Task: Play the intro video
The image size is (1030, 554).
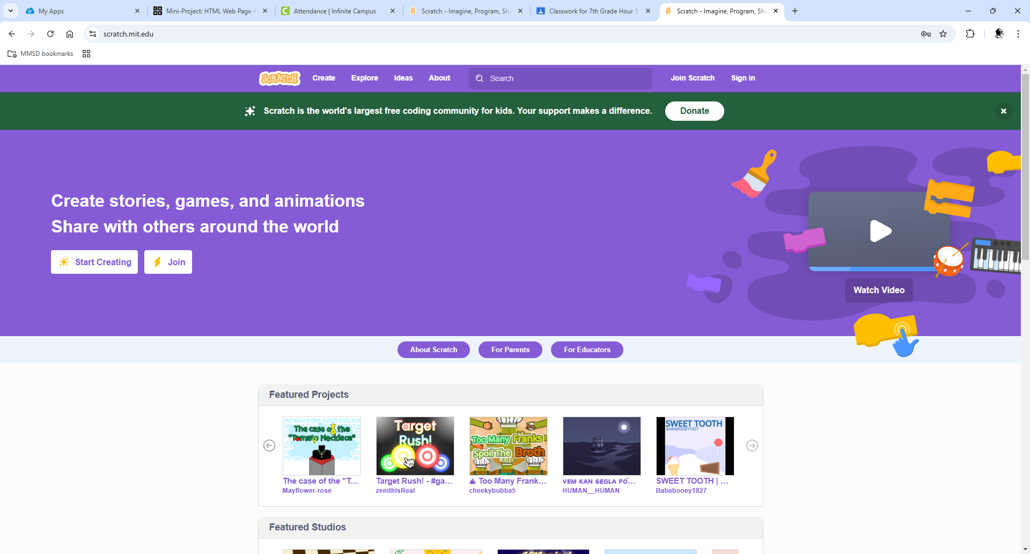Action: pos(880,231)
